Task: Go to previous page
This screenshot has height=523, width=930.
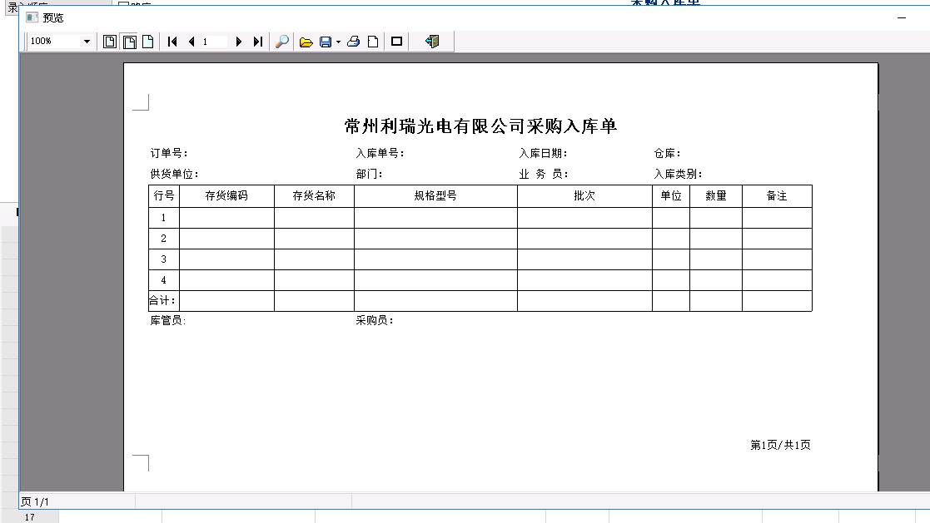Action: (191, 42)
